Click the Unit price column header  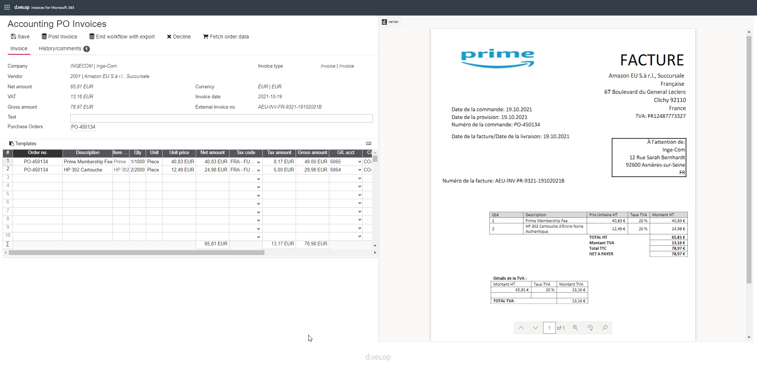pyautogui.click(x=179, y=153)
